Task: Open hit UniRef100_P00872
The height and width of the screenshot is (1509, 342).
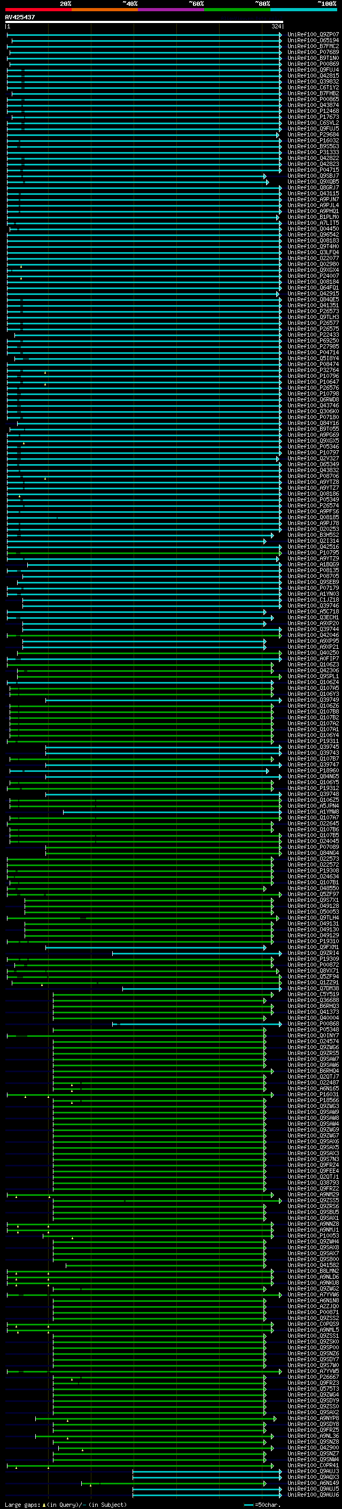Action: (x=313, y=965)
